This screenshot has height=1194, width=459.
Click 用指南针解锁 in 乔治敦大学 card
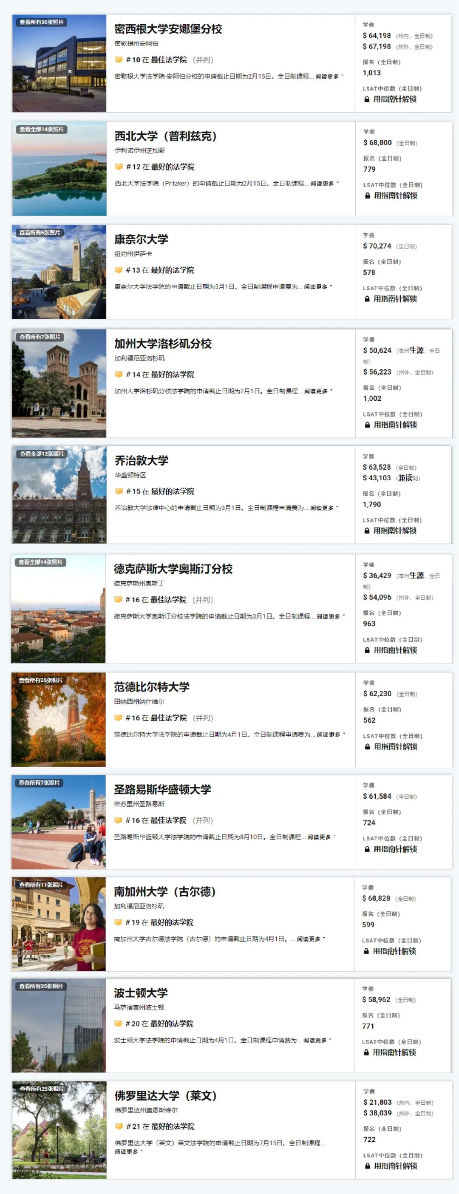395,531
